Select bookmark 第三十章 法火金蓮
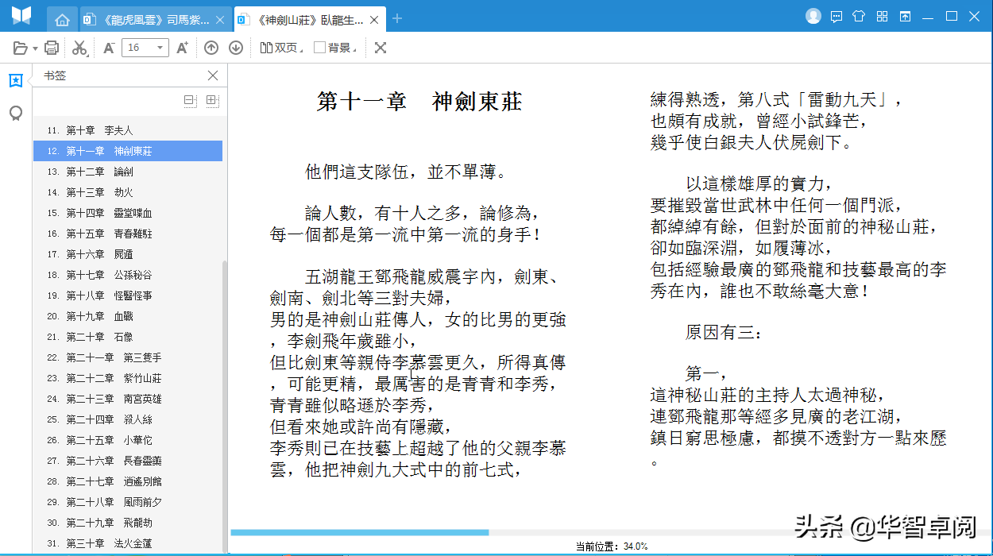 (128, 543)
